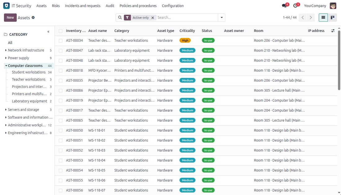341x195 pixels.
Task: Open the Audit menu
Action: (x=110, y=6)
